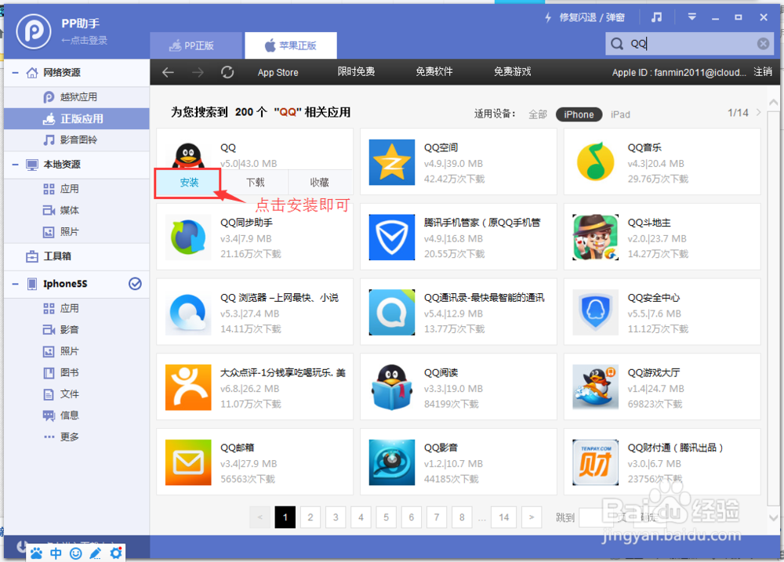The height and width of the screenshot is (562, 784).
Task: Click the next page > pagination button
Action: tap(532, 517)
